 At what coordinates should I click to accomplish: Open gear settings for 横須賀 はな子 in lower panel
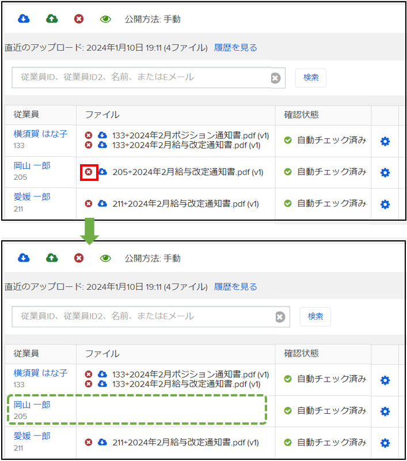coord(385,380)
